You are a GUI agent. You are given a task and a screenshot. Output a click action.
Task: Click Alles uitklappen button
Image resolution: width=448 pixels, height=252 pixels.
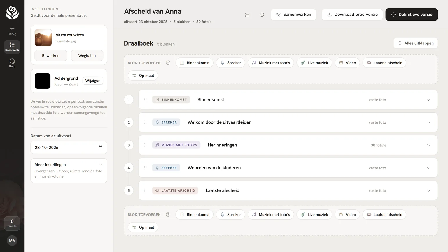[x=416, y=43]
